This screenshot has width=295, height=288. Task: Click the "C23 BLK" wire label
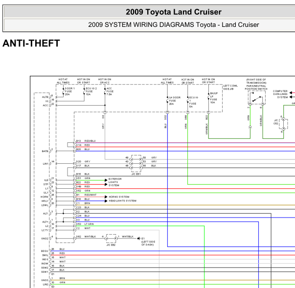[x=83, y=207]
